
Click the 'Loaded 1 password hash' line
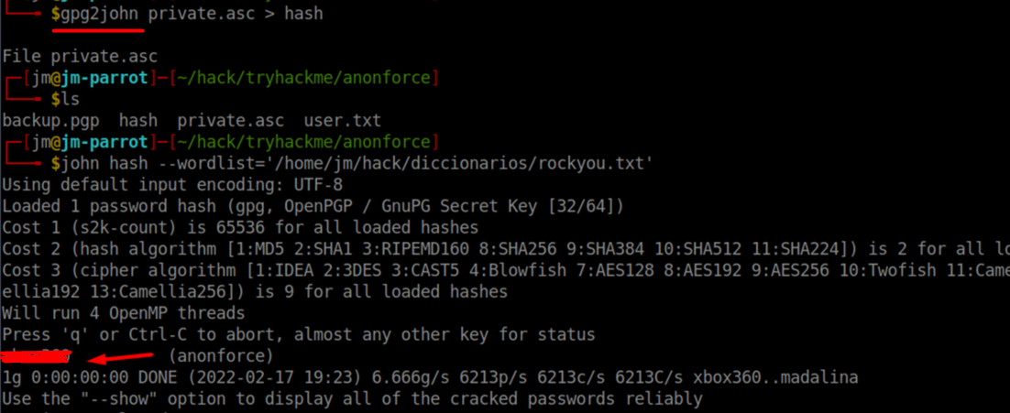pyautogui.click(x=313, y=207)
